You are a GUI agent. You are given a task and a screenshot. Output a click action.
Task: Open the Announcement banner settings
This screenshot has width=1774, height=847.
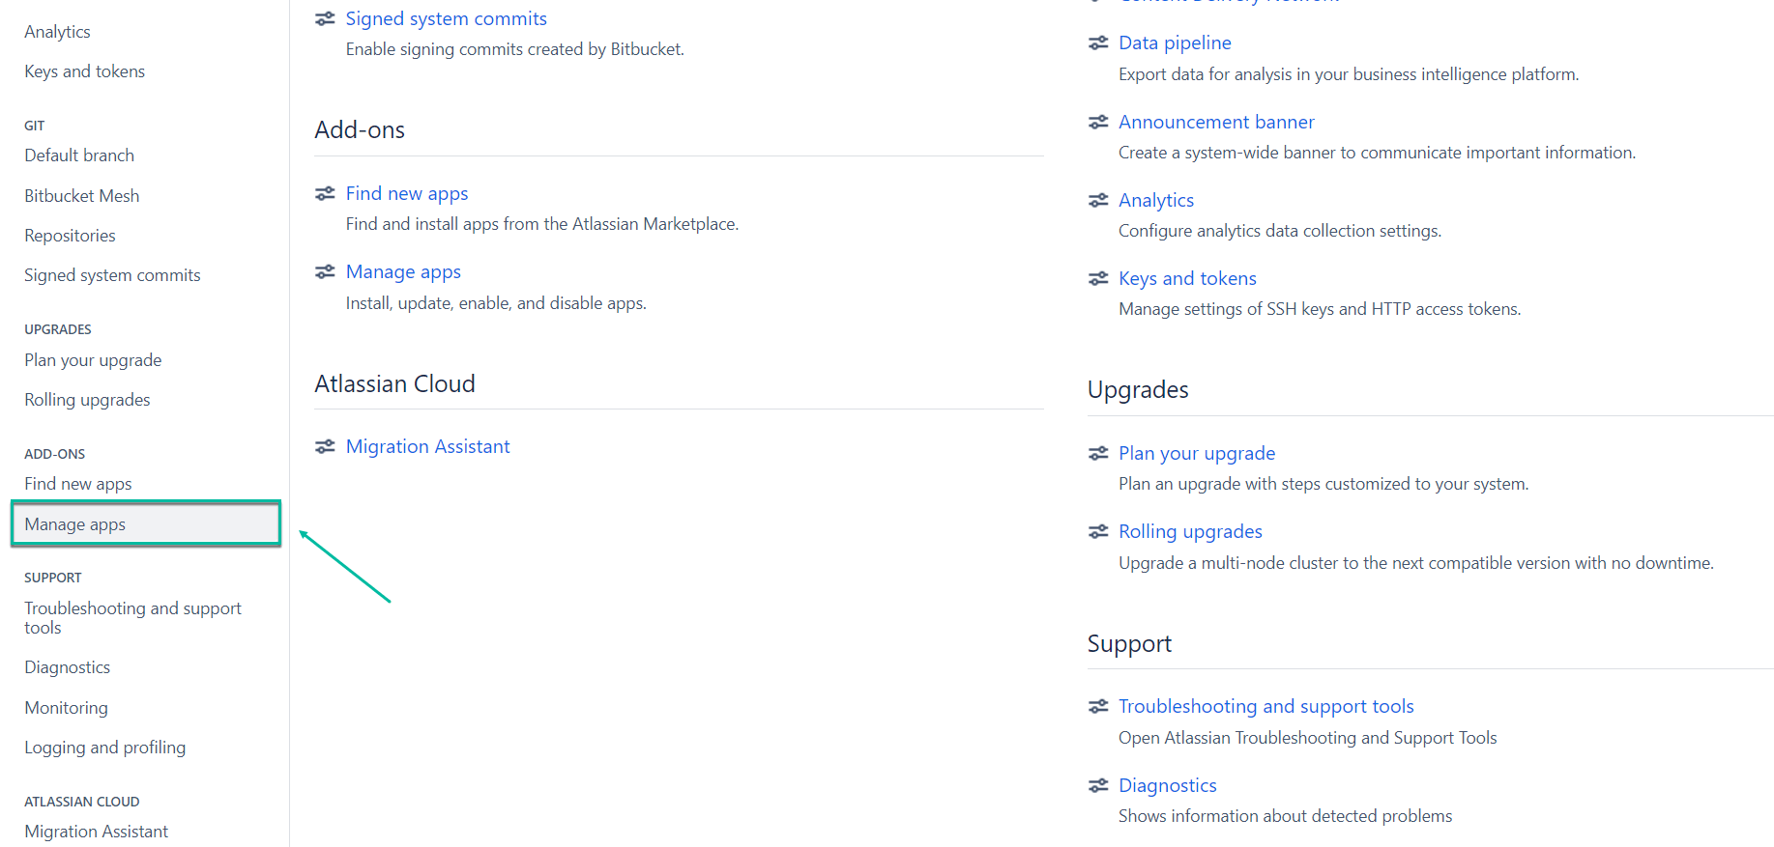click(x=1215, y=122)
